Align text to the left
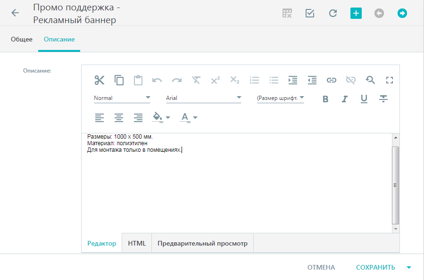The image size is (424, 280). click(x=100, y=118)
